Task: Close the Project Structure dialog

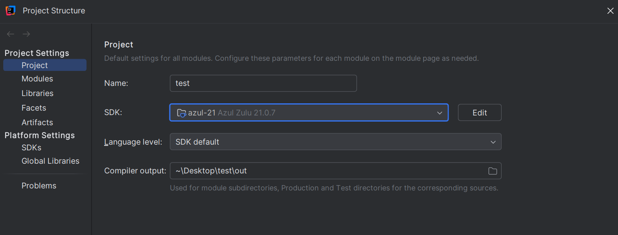Action: click(610, 11)
